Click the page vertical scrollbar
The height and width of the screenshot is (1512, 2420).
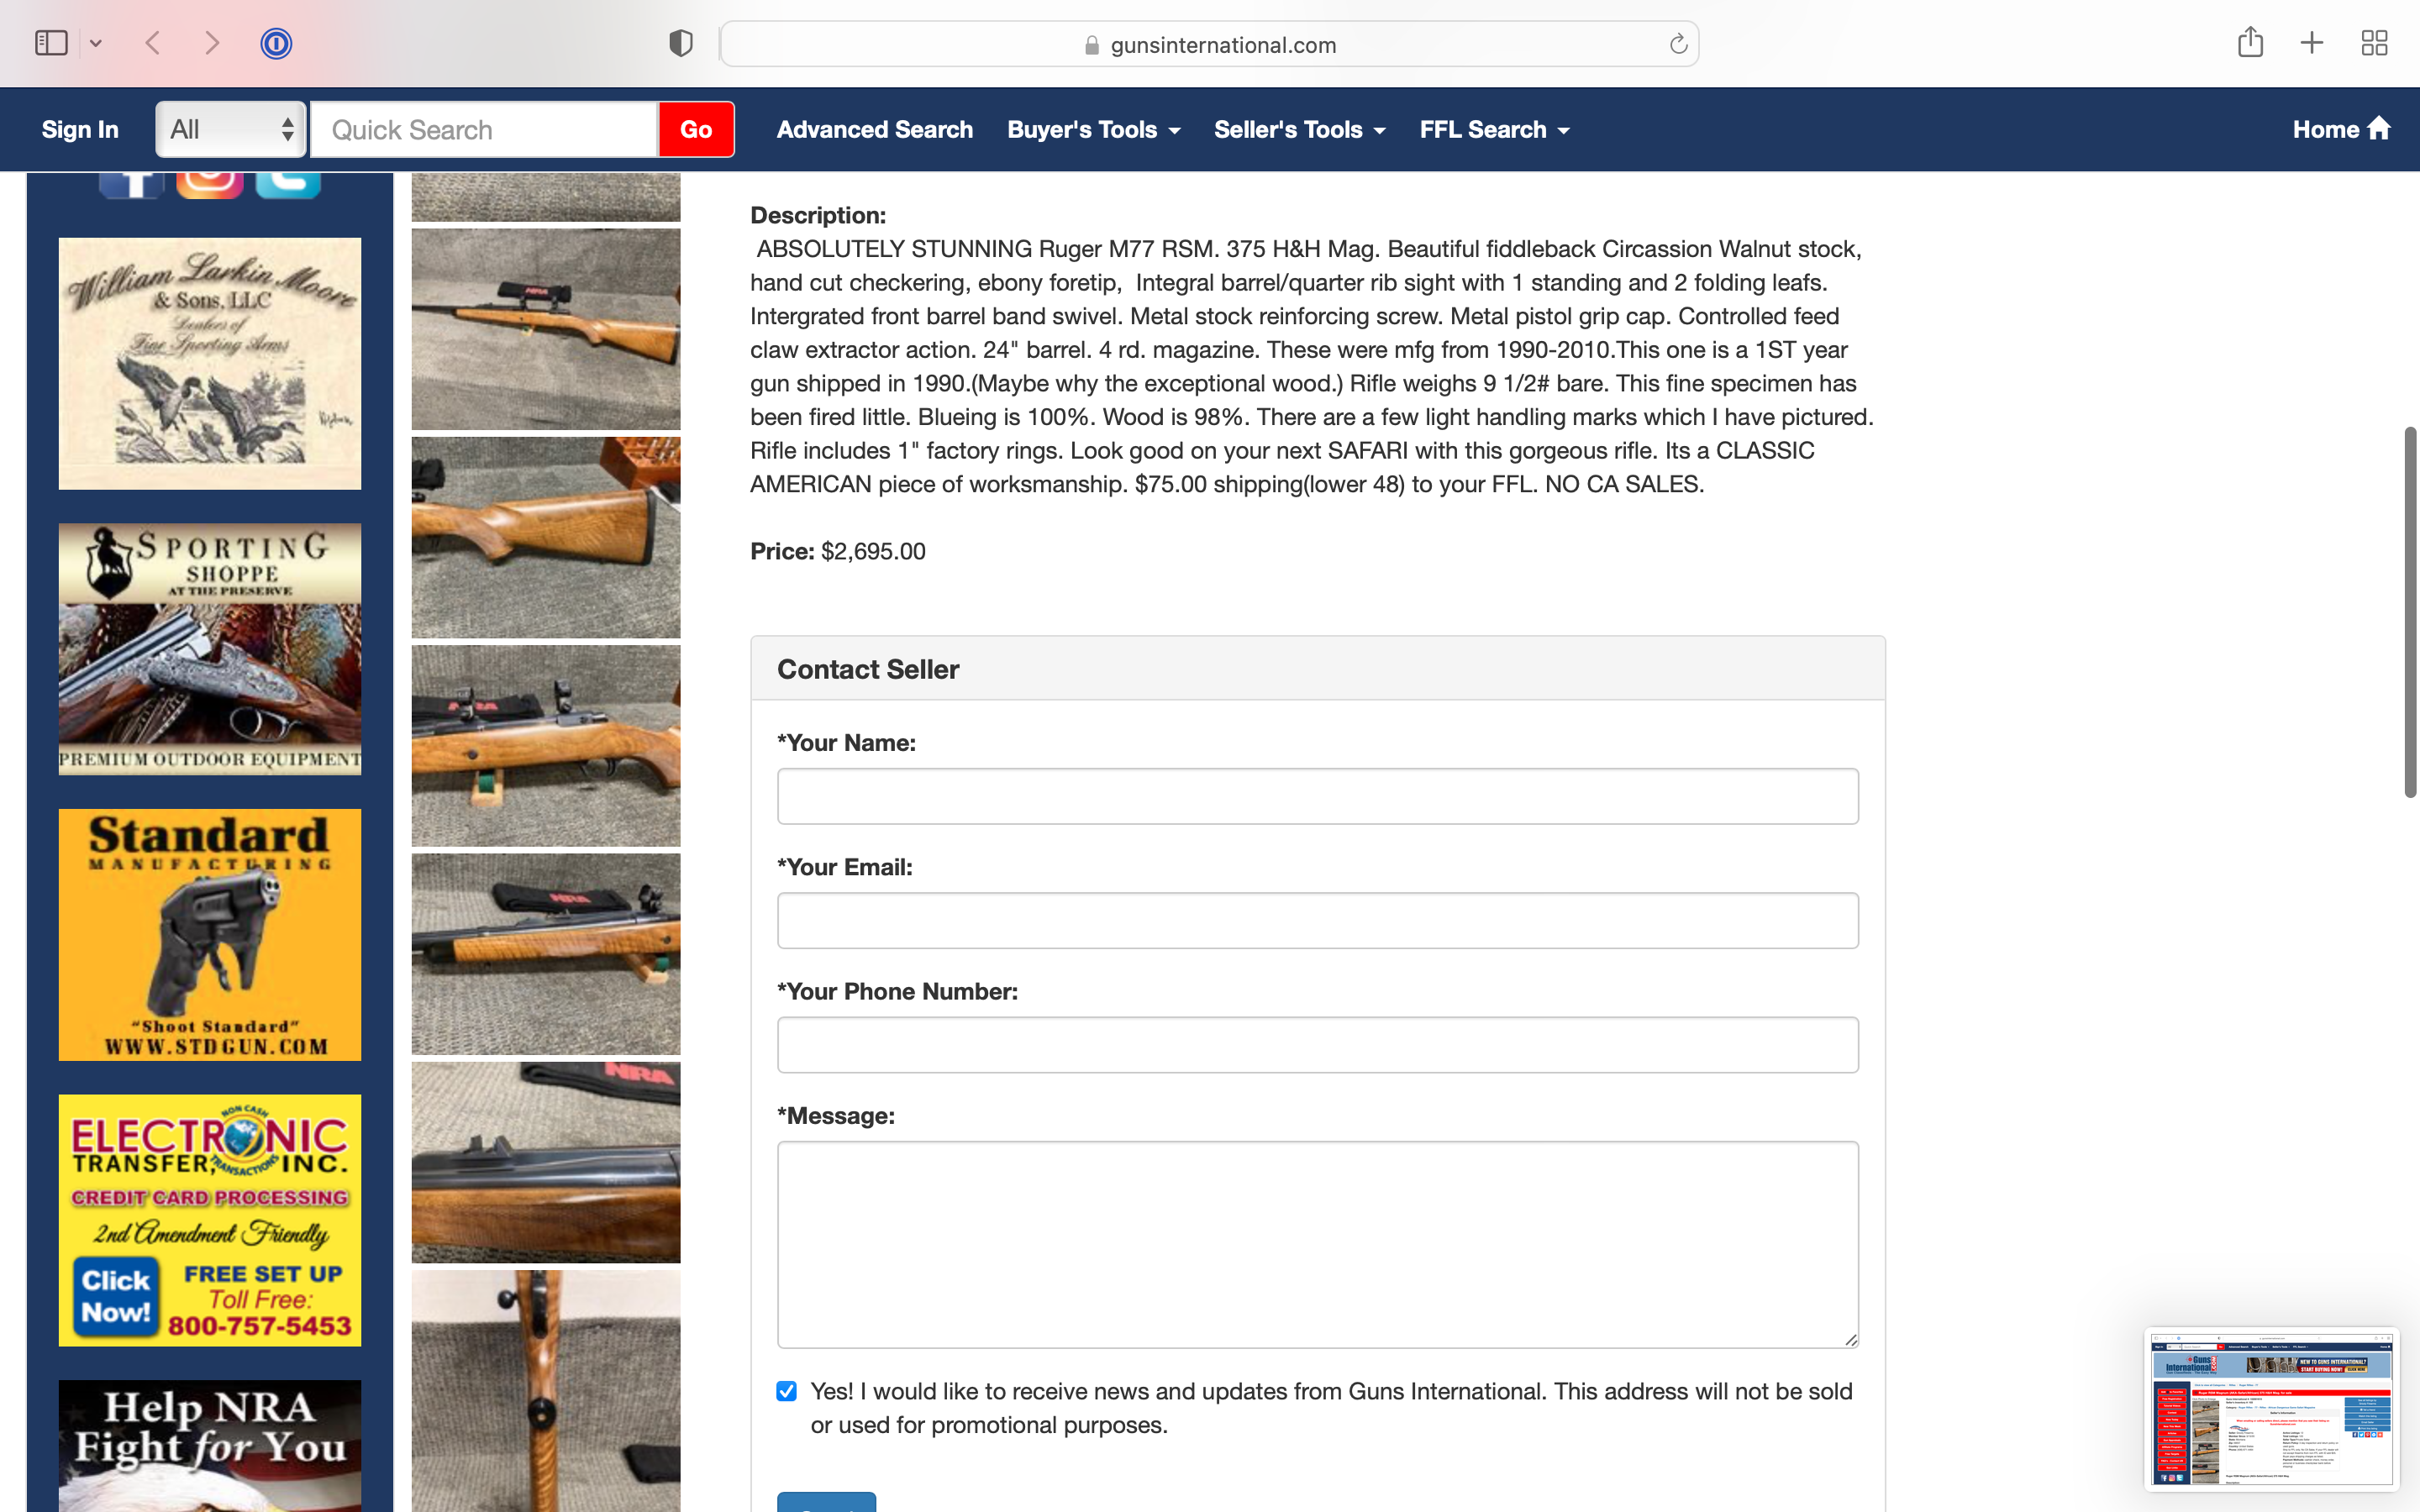(x=2410, y=611)
